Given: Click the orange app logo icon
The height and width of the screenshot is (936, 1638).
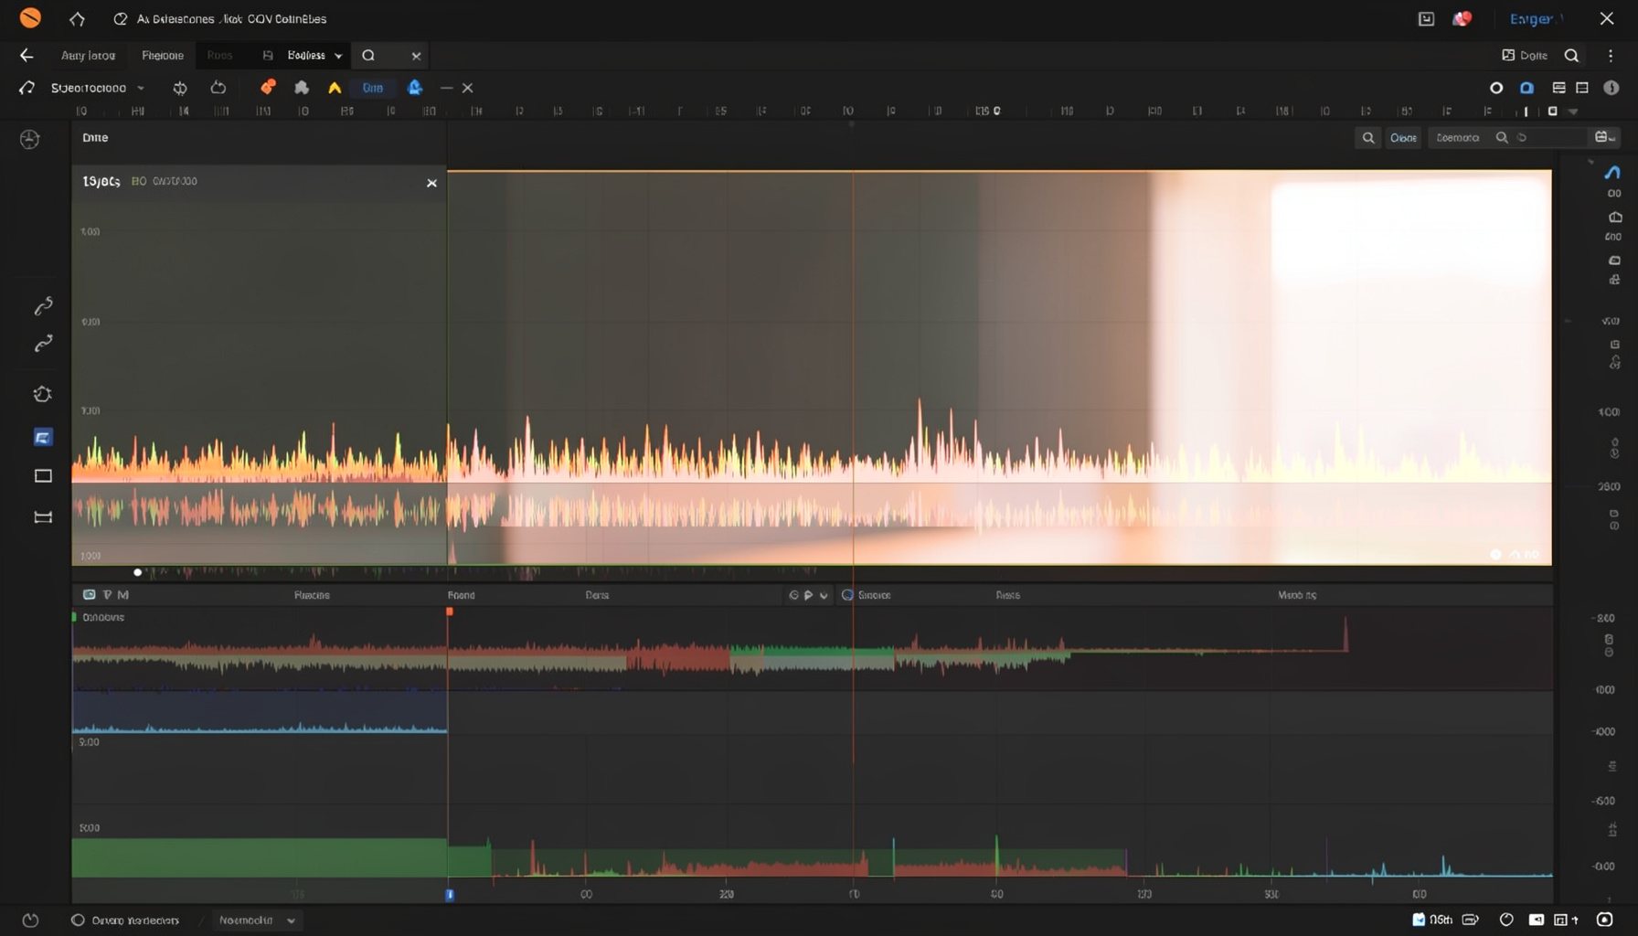Looking at the screenshot, I should pos(30,18).
